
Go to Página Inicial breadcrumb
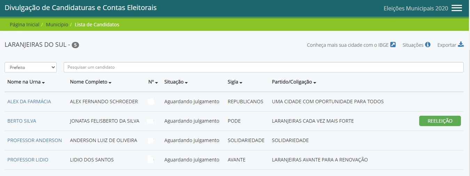point(24,25)
